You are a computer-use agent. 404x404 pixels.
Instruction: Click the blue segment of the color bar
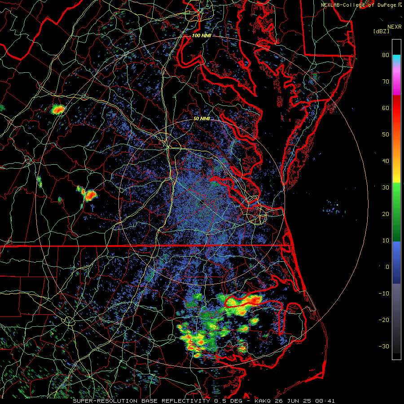click(x=396, y=262)
